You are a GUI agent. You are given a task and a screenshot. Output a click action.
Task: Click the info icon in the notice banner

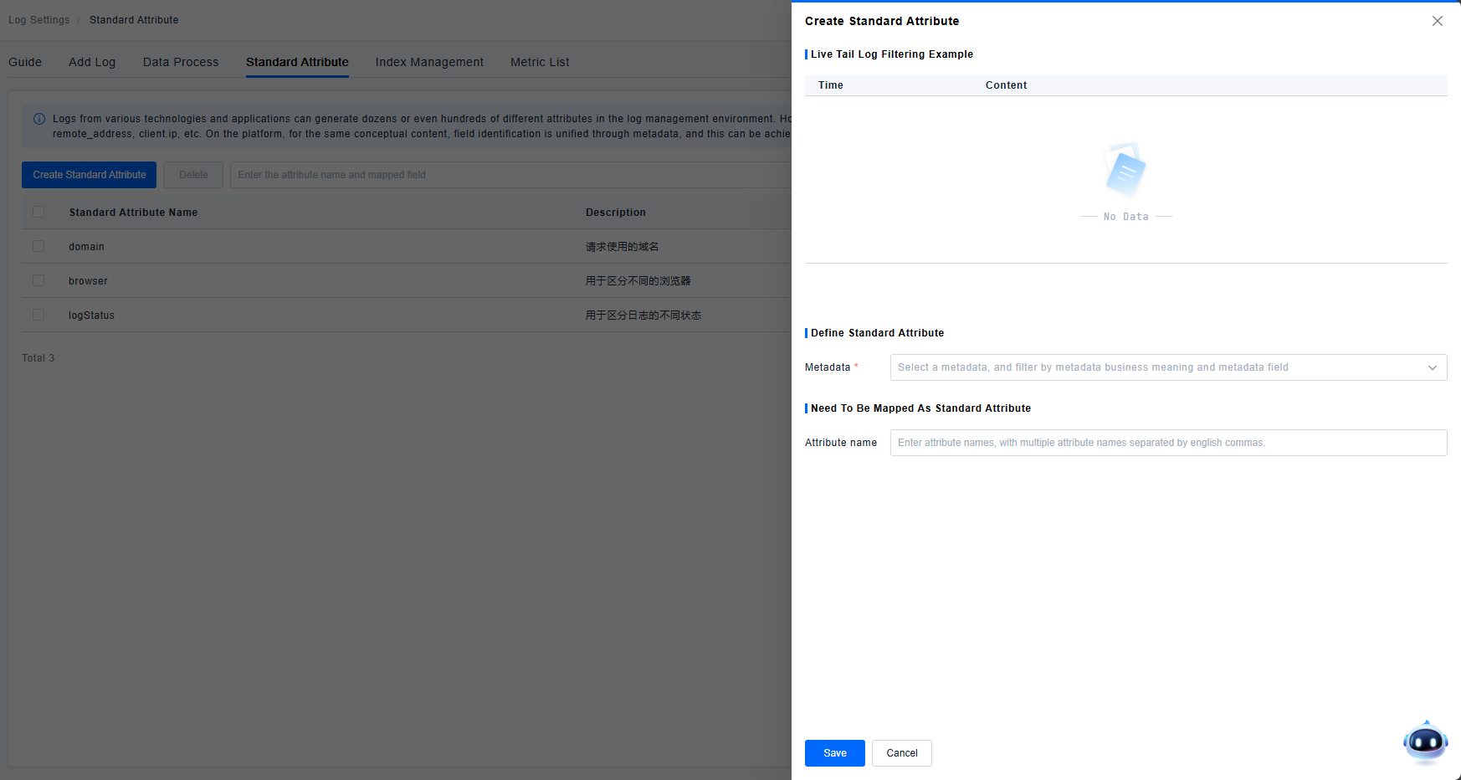(x=39, y=119)
